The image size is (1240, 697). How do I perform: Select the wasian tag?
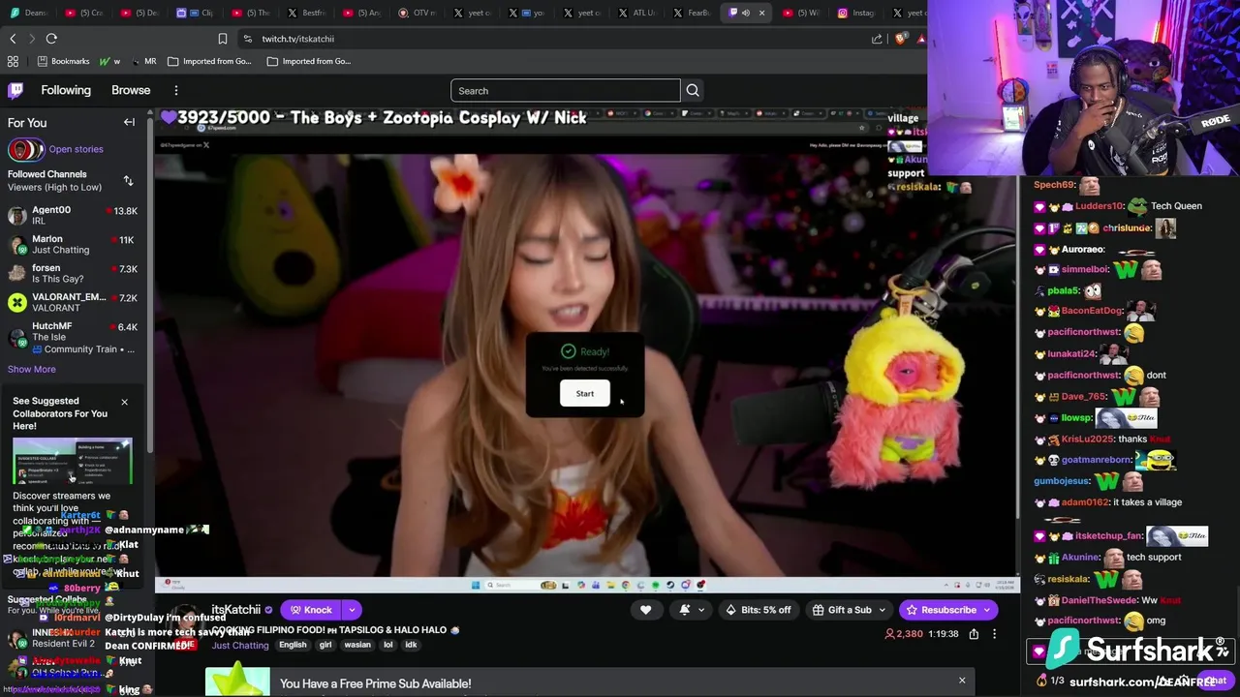pos(357,645)
